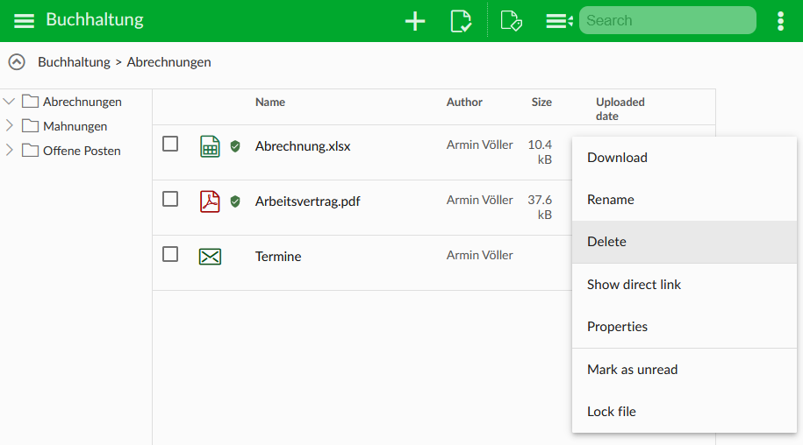Select Show direct link in context menu
Image resolution: width=803 pixels, height=445 pixels.
click(685, 285)
